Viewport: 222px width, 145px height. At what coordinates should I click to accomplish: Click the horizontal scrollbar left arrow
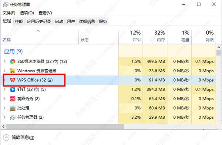pos(4,127)
